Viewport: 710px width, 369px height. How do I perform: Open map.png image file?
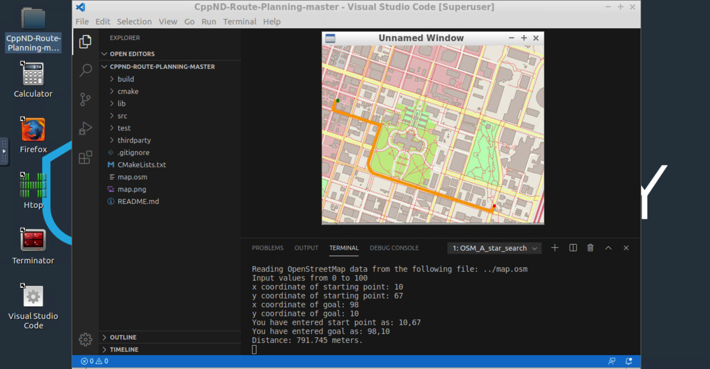170,189
